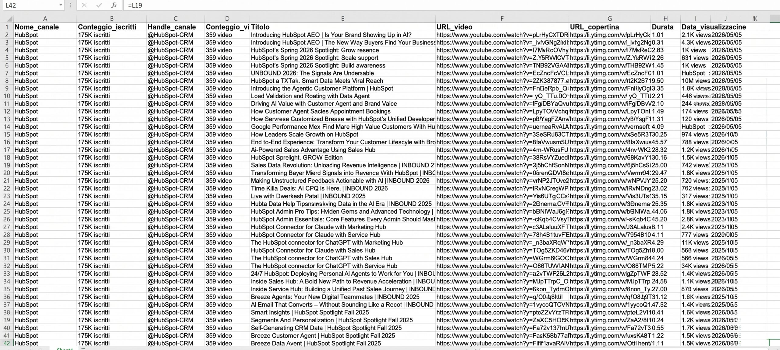The image size is (780, 350).
Task: Click title 'How Leaders Scale Growth on HubSpot'
Action: (304, 135)
